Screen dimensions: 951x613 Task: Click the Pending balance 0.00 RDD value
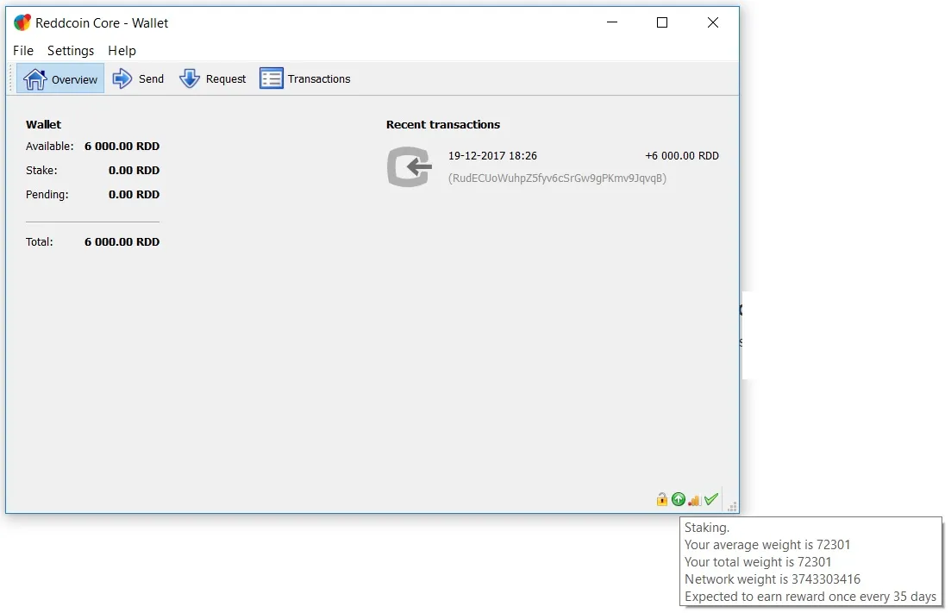pyautogui.click(x=134, y=195)
